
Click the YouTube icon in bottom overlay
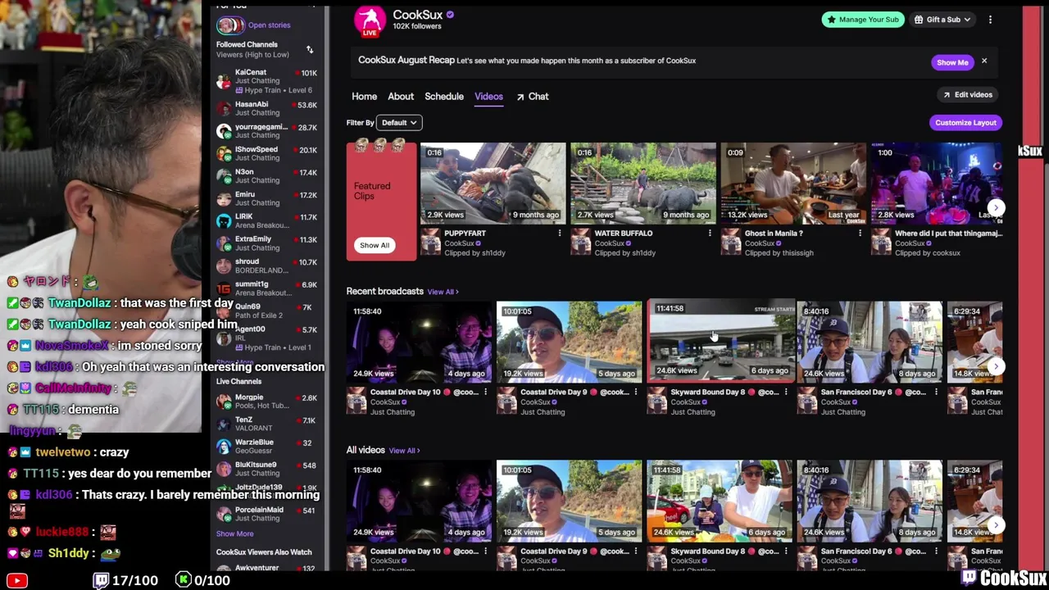coord(16,581)
